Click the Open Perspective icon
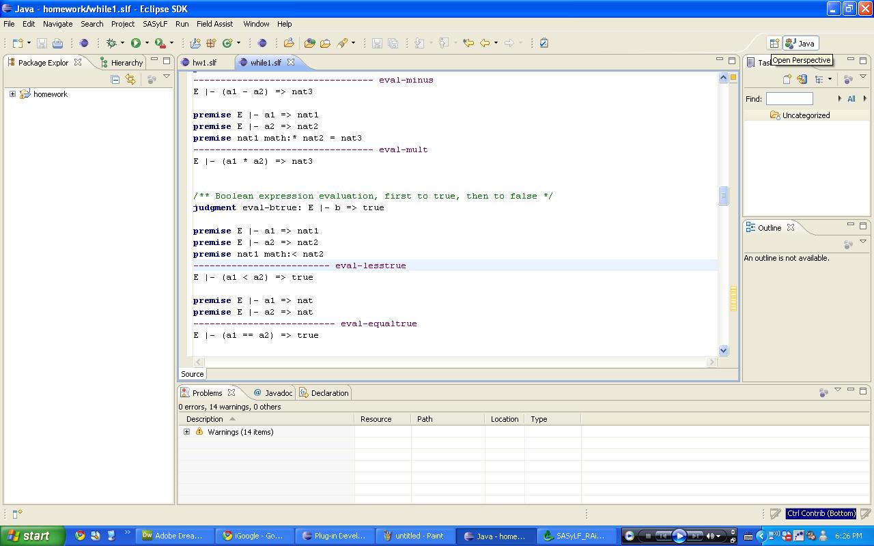Screen dimensions: 874x546 click(x=774, y=43)
